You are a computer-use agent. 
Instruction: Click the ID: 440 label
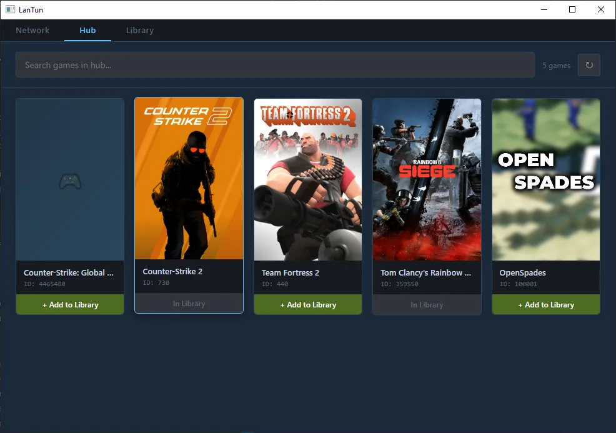click(275, 284)
